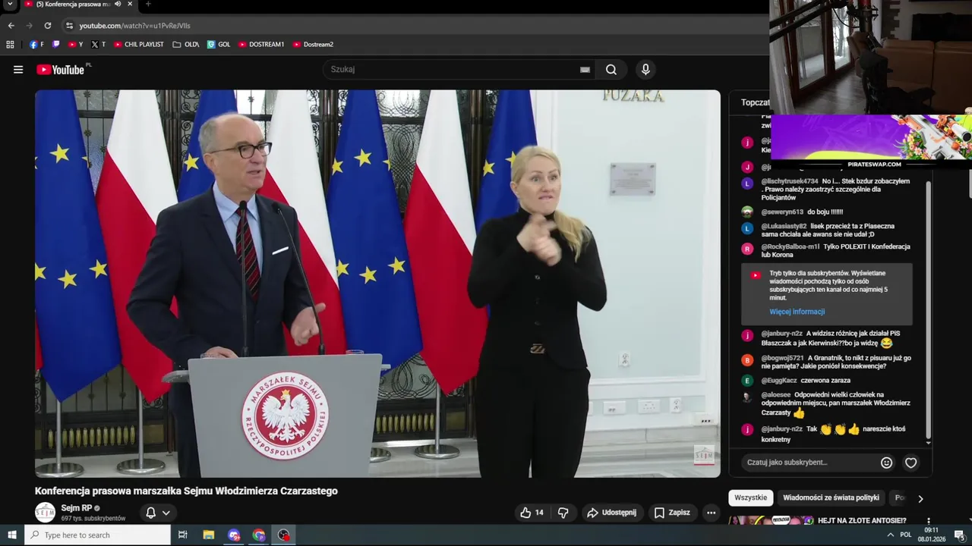Show more filter chips with right arrow

coord(920,499)
